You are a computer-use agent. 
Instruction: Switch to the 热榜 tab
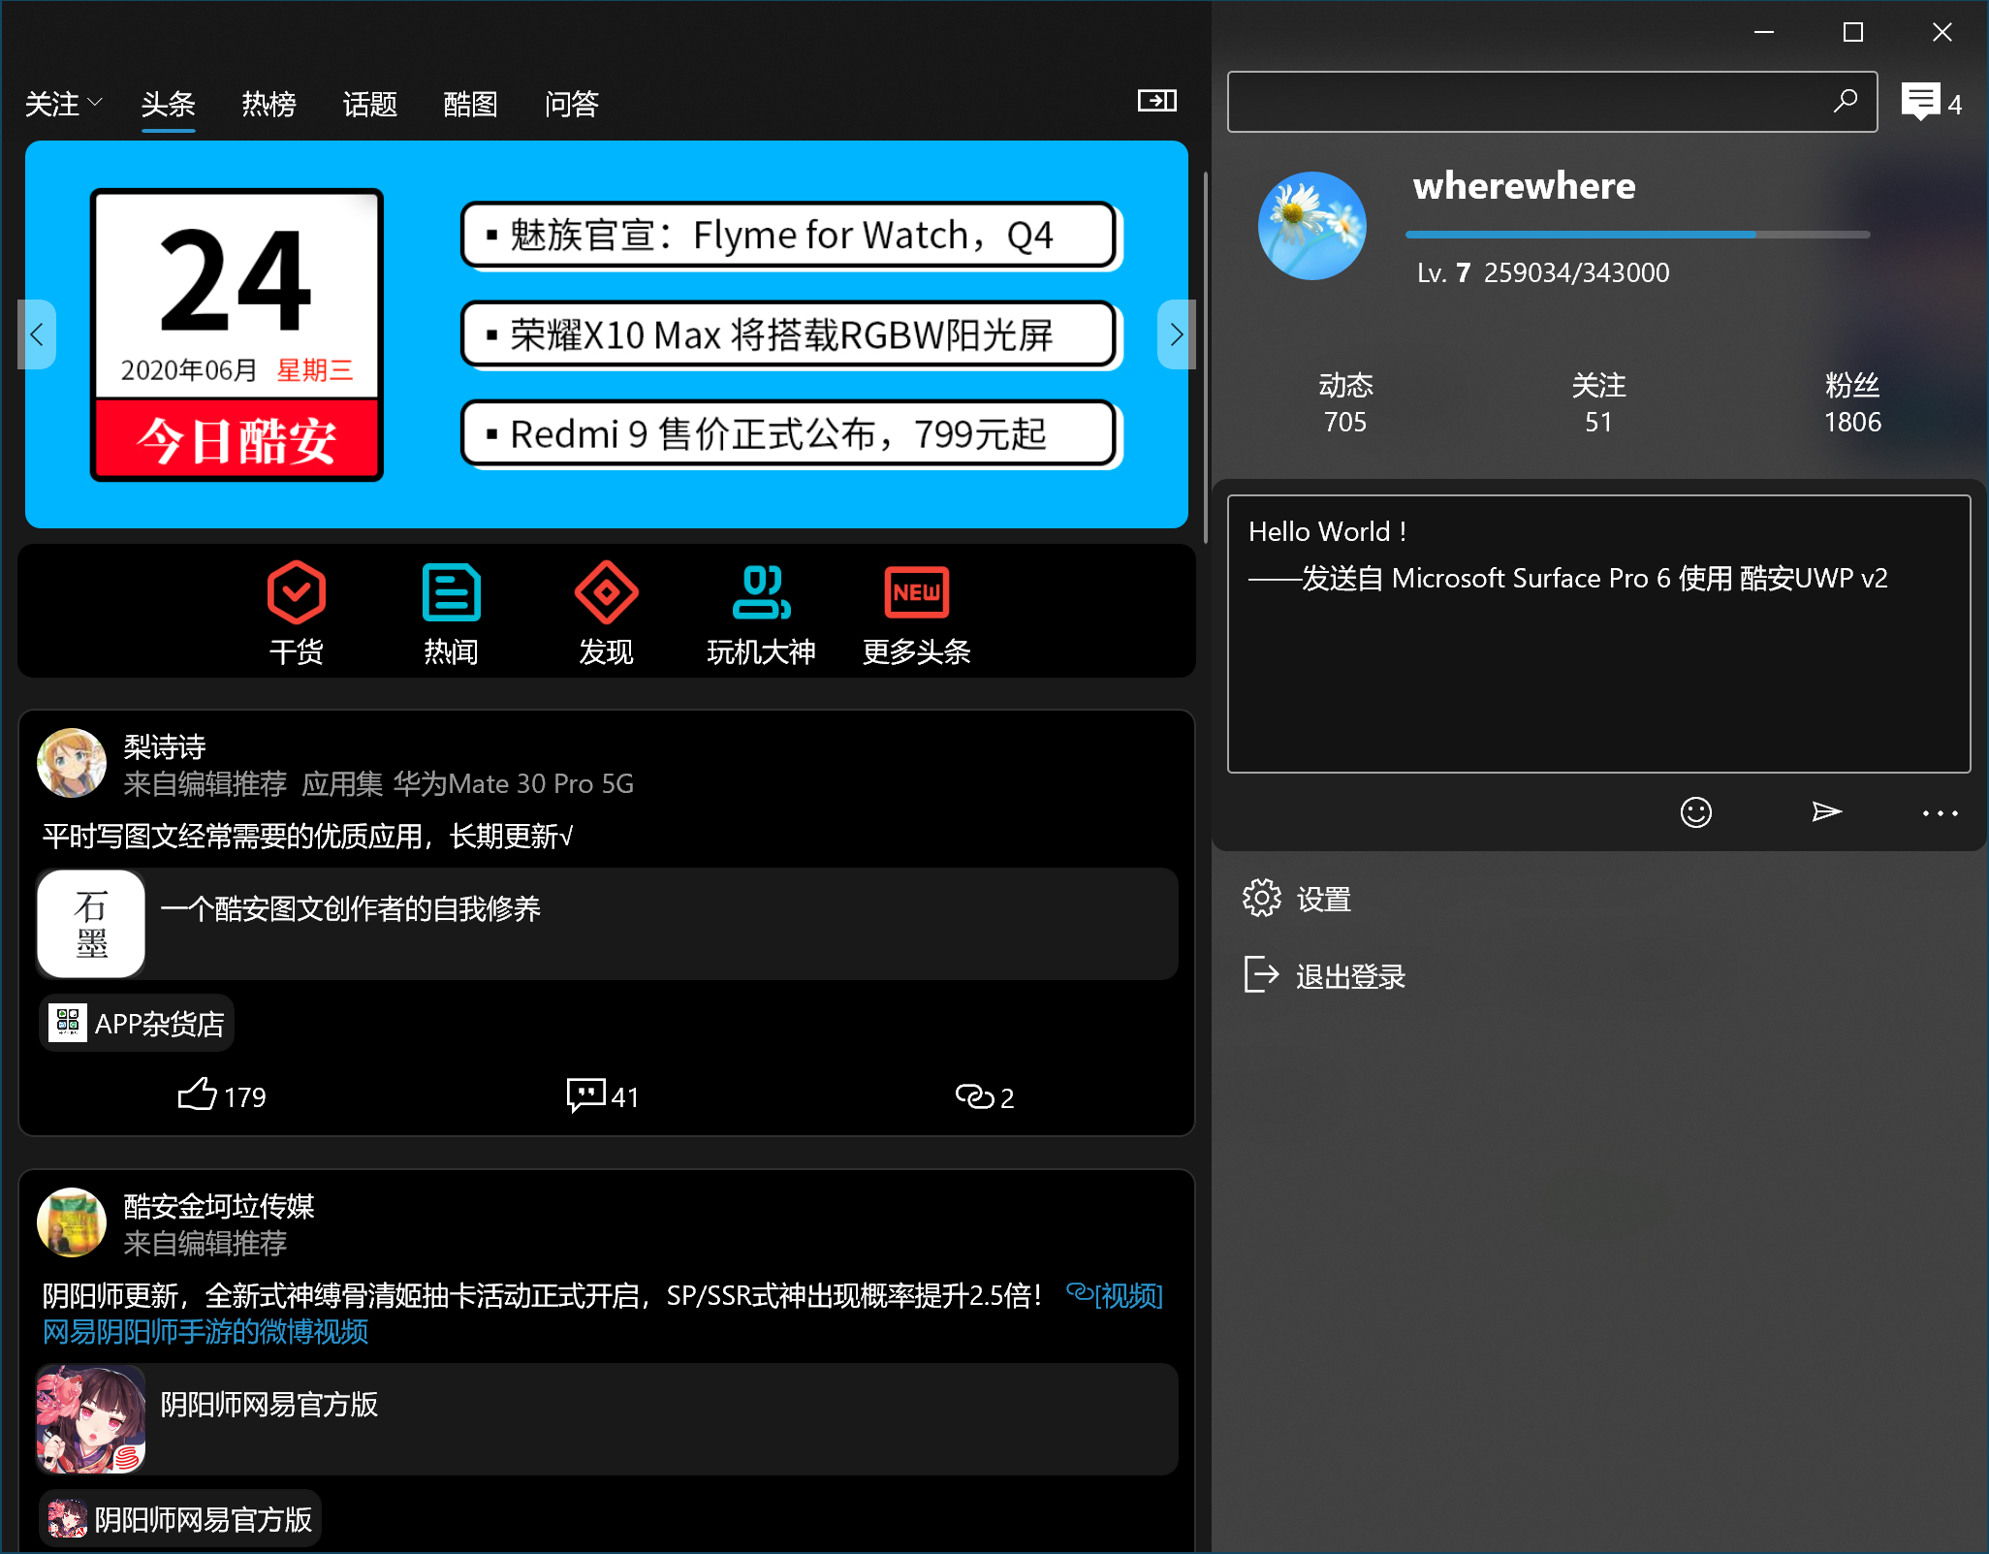[268, 103]
